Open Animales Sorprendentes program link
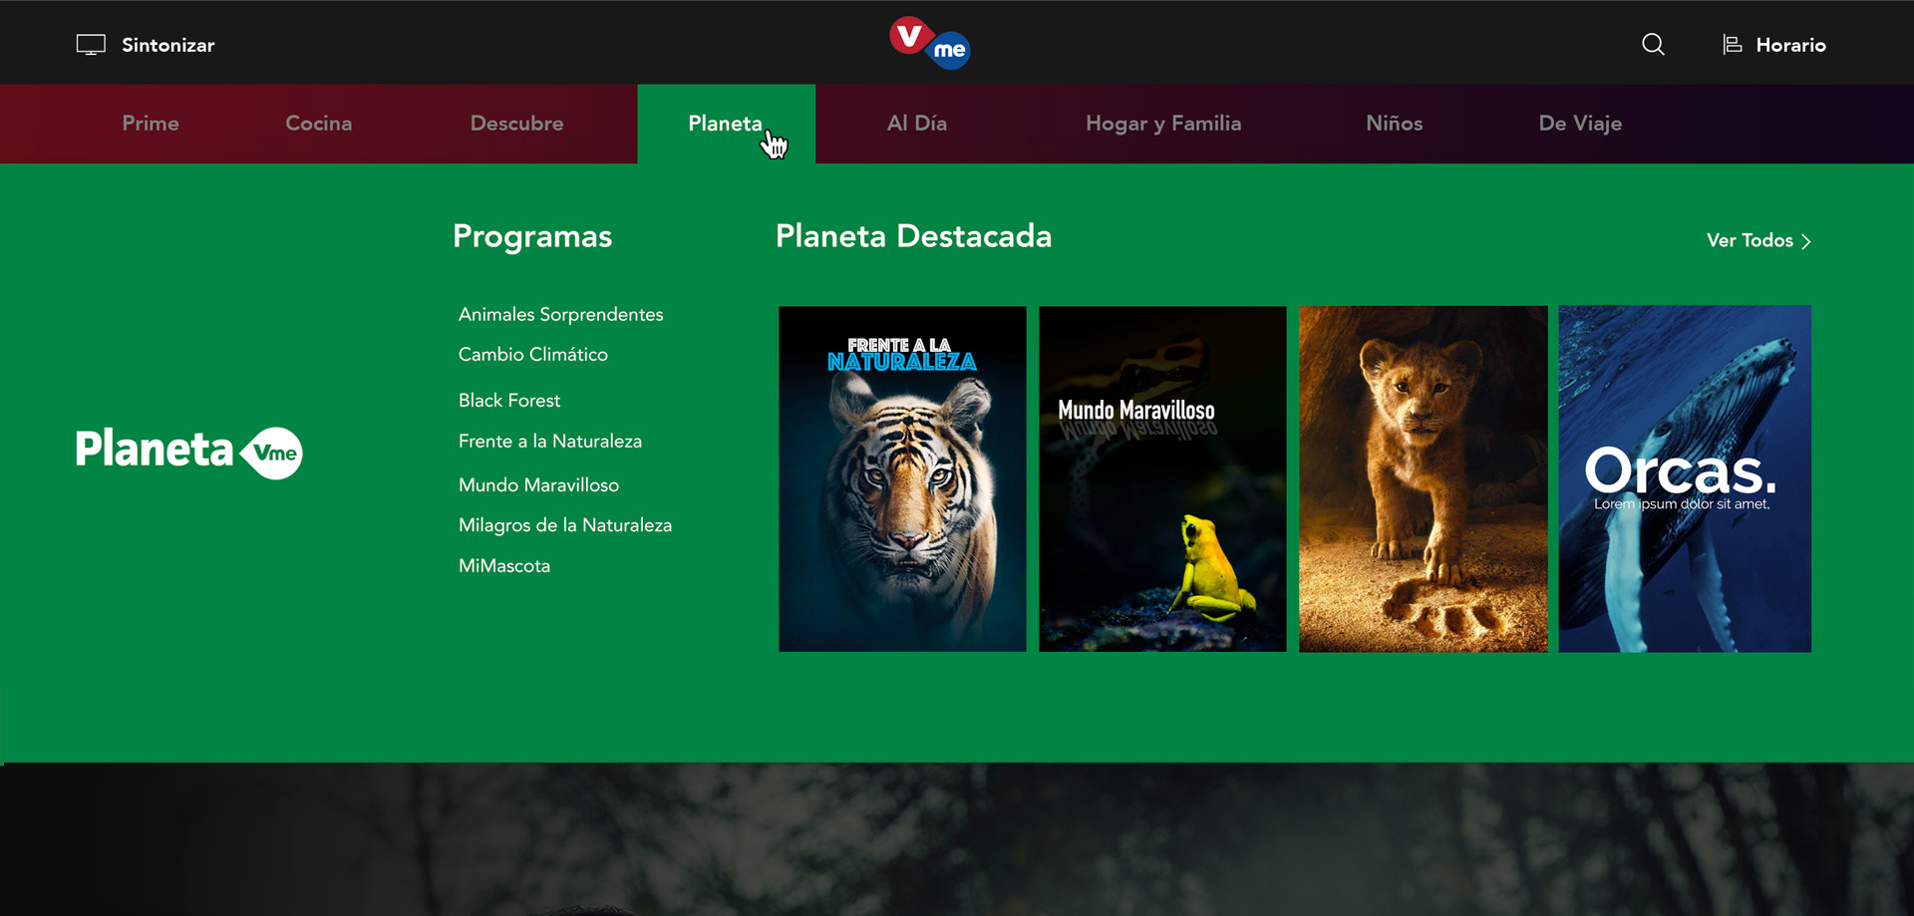The width and height of the screenshot is (1914, 916). [x=560, y=314]
